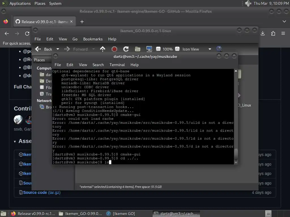
Task: Close the Release v0.99.0-rc.1 tab
Action: 71,21
